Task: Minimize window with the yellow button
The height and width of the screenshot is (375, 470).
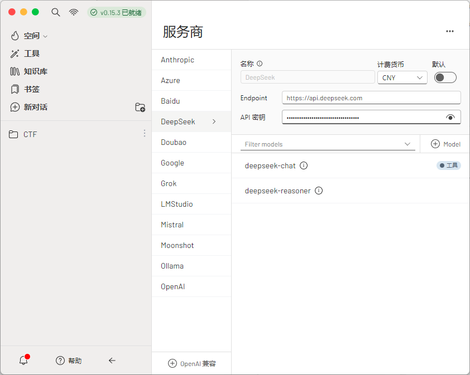Action: pos(23,12)
